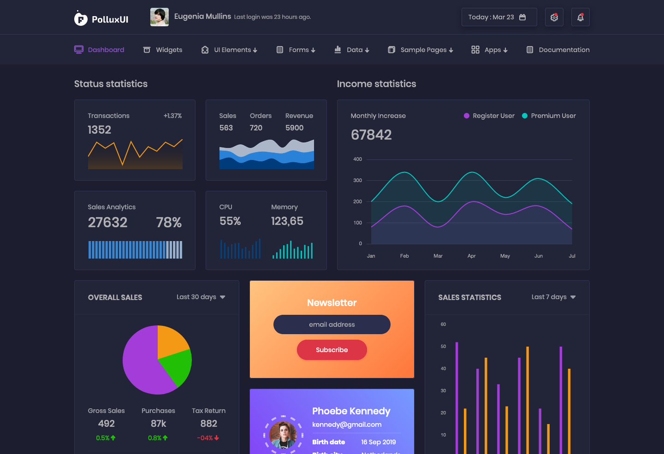This screenshot has height=454, width=664.
Task: Expand the Sample Pages menu
Action: (x=421, y=50)
